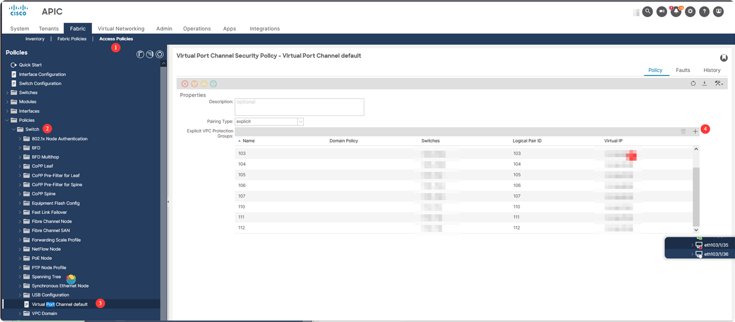Click the download icon in policy toolbar
Screen dimensions: 735x322
coord(704,83)
